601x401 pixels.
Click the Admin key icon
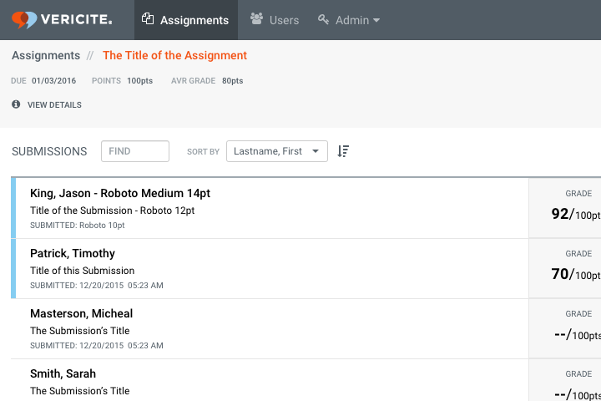[x=324, y=19]
